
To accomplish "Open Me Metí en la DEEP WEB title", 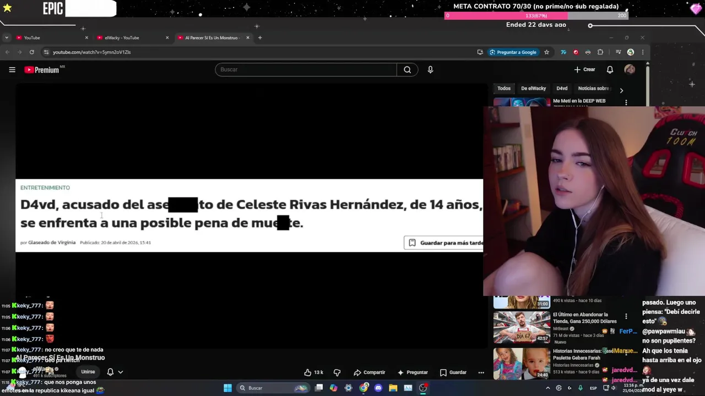I will 579,101.
